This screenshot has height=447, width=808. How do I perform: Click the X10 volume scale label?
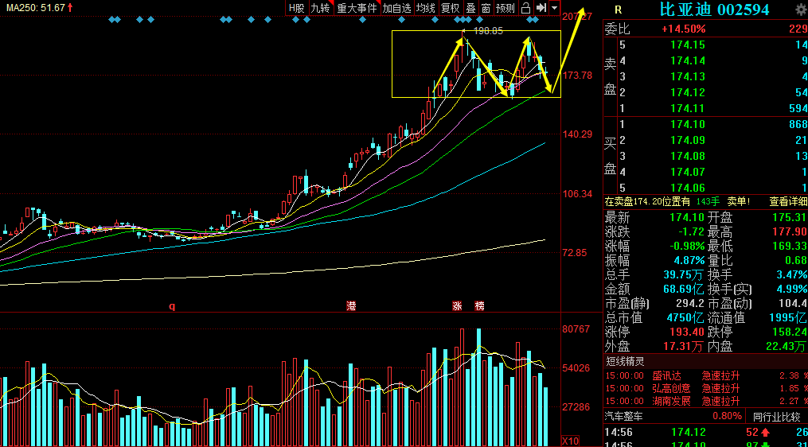570,441
